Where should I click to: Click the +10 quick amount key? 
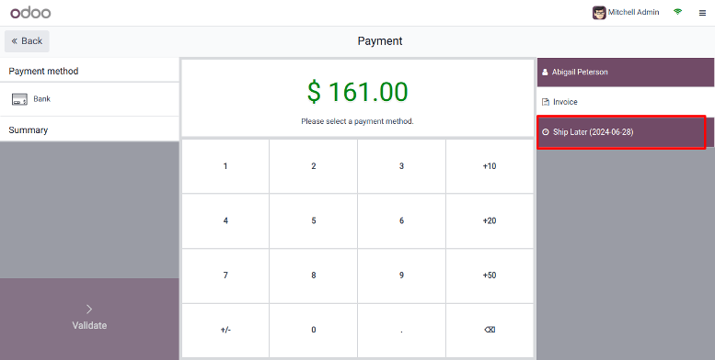pyautogui.click(x=490, y=166)
